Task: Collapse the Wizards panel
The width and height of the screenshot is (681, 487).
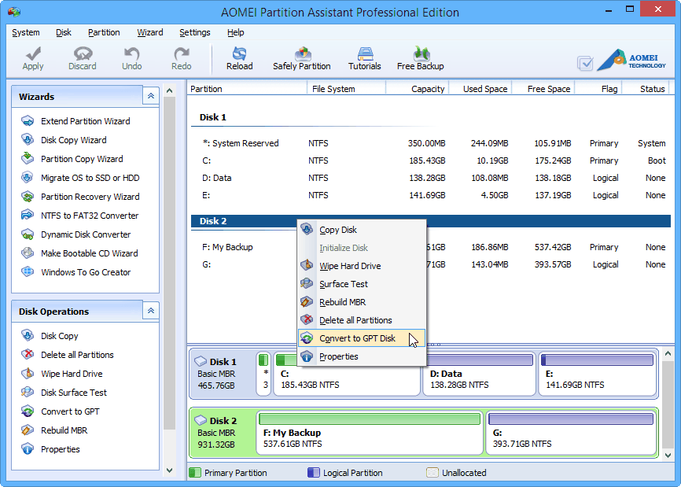Action: 150,96
